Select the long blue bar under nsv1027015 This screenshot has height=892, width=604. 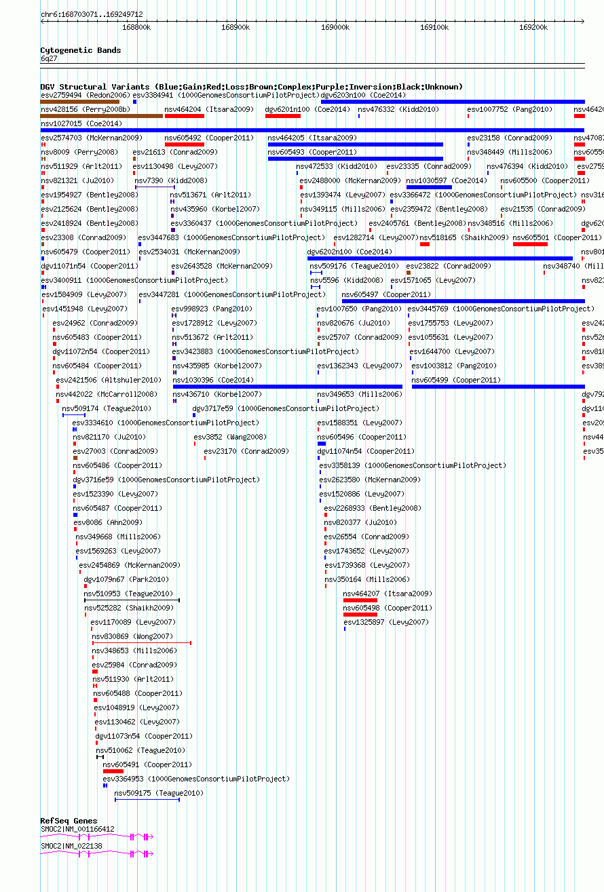tap(312, 130)
